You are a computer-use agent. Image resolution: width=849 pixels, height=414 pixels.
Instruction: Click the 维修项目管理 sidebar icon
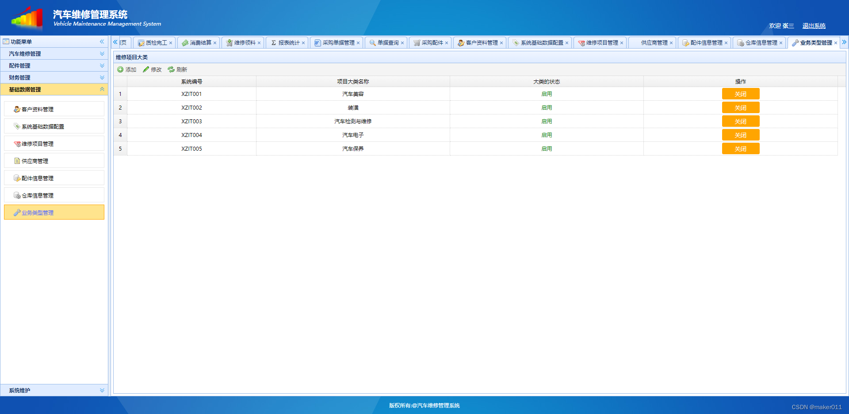17,144
